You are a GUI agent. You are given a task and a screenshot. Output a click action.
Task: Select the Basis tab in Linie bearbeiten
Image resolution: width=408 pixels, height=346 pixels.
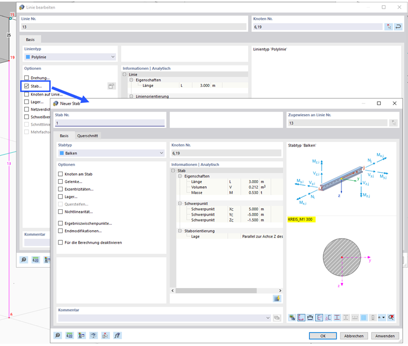click(x=30, y=40)
